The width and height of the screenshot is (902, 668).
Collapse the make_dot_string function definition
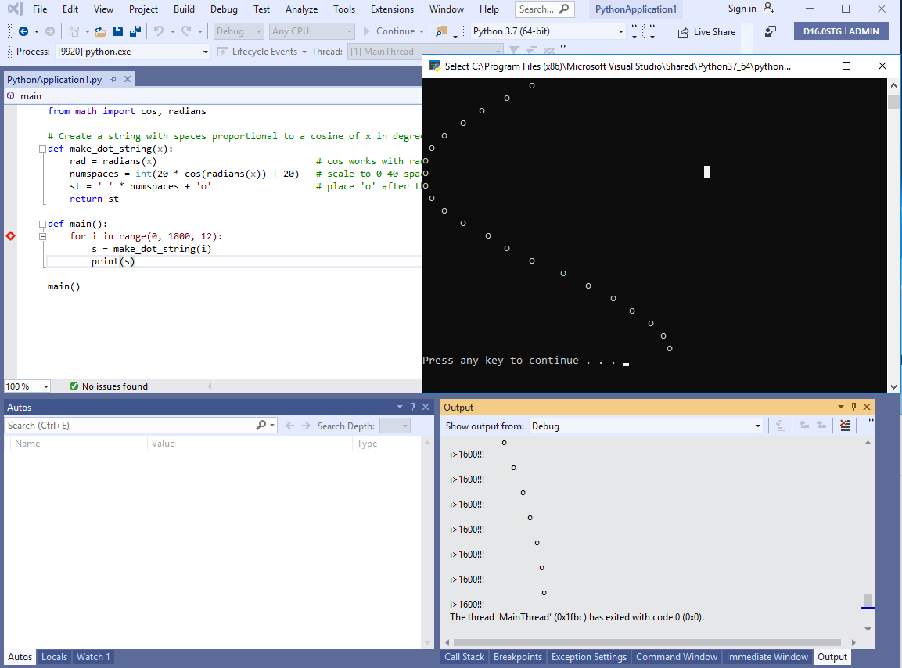point(41,148)
